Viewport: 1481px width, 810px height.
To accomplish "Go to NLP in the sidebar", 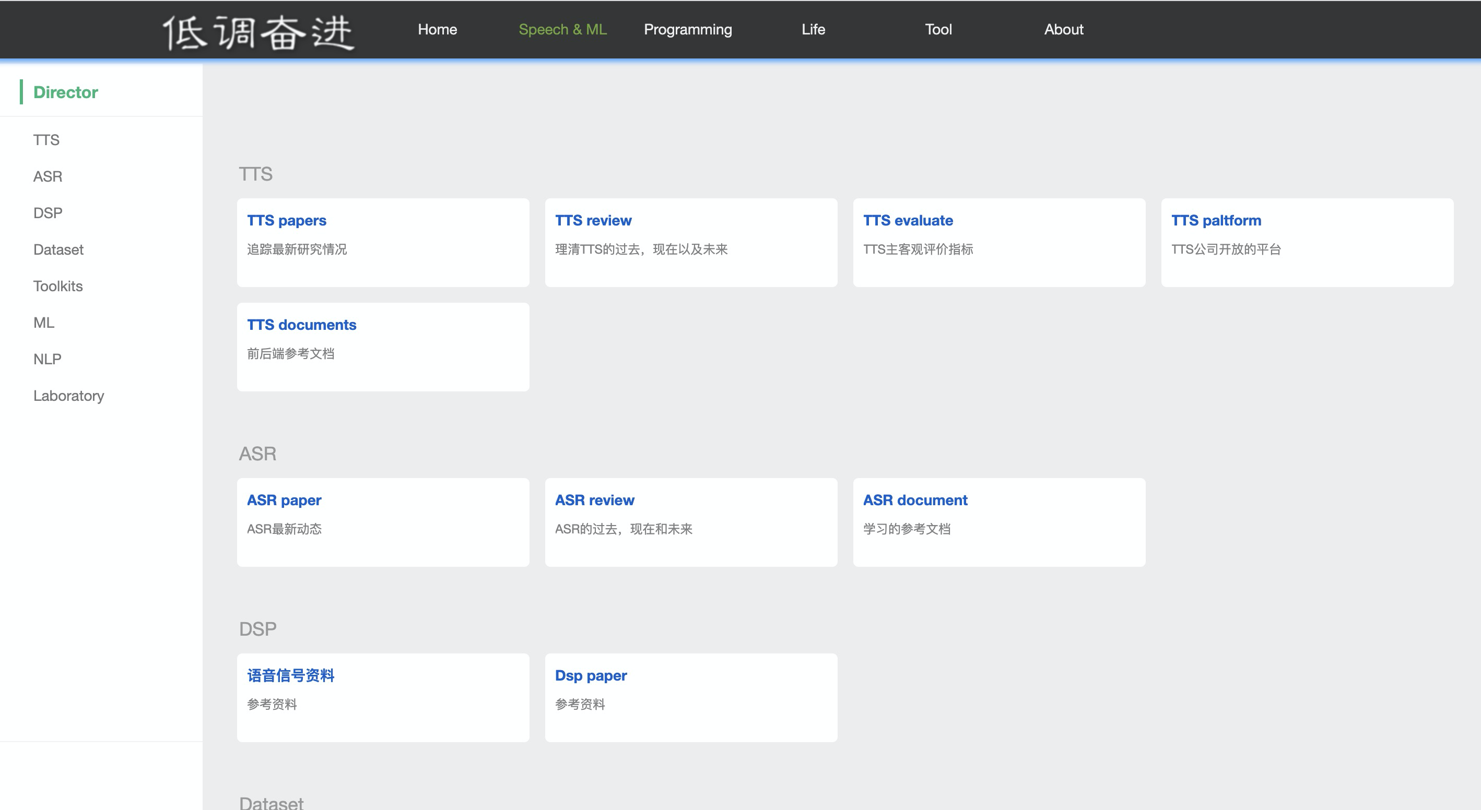I will coord(47,359).
